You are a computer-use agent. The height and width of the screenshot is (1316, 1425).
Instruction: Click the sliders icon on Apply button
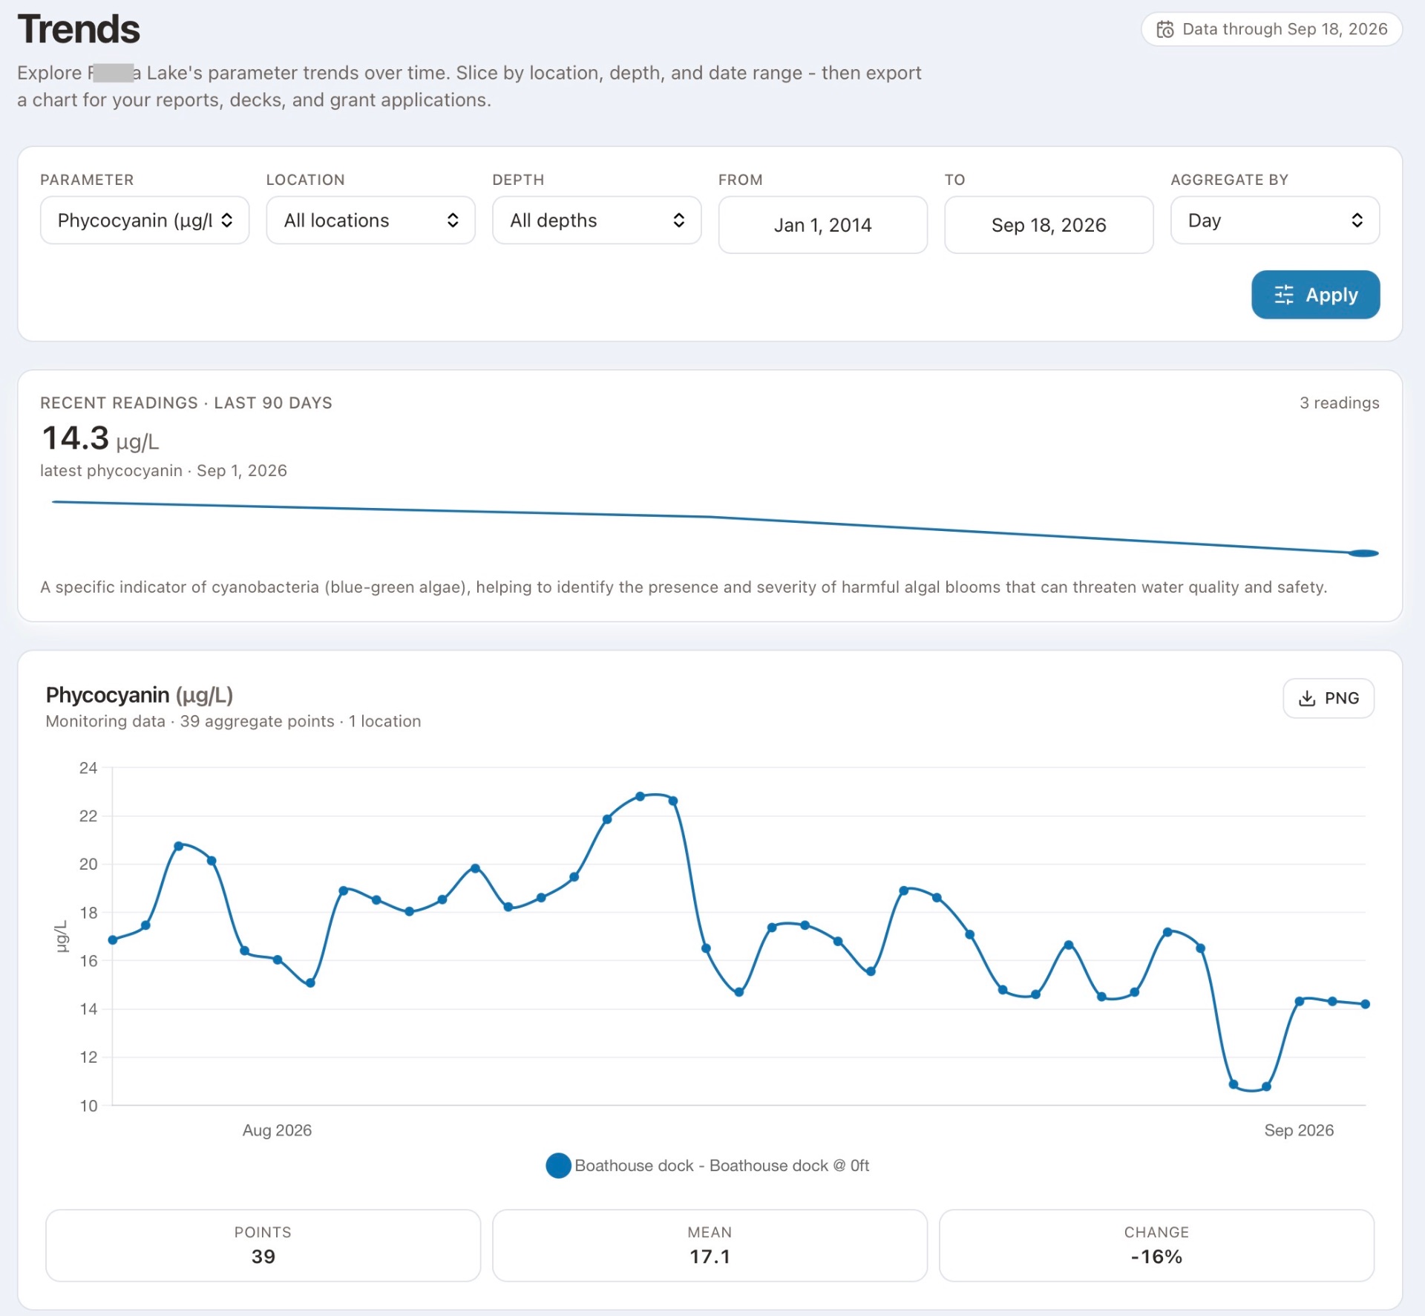[1283, 295]
